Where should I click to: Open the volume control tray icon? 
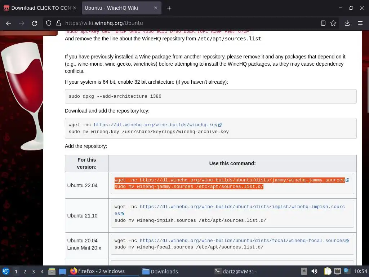pos(314,271)
